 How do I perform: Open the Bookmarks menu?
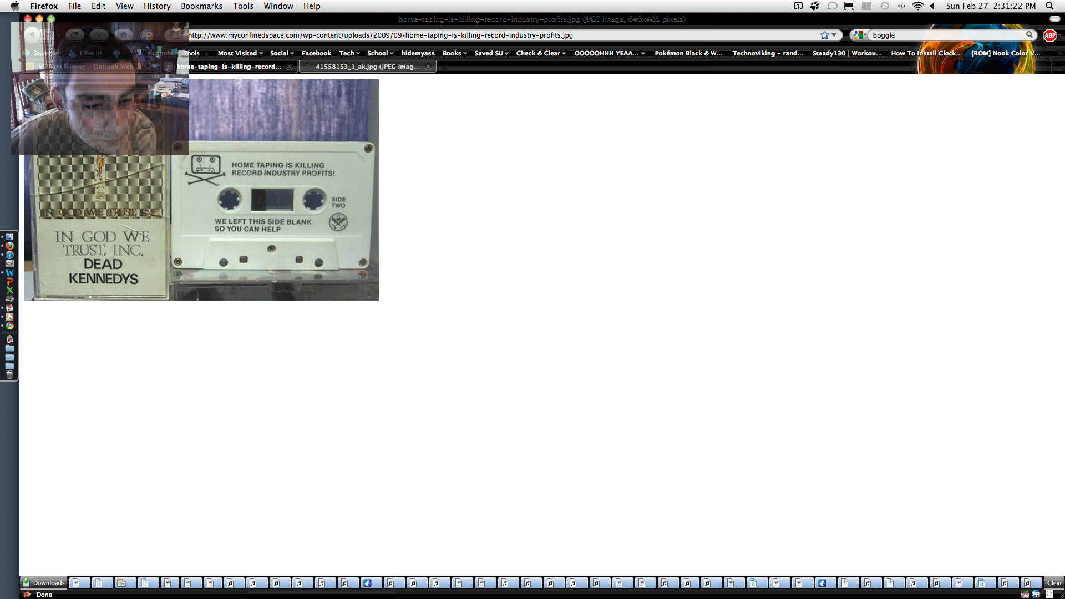point(201,6)
